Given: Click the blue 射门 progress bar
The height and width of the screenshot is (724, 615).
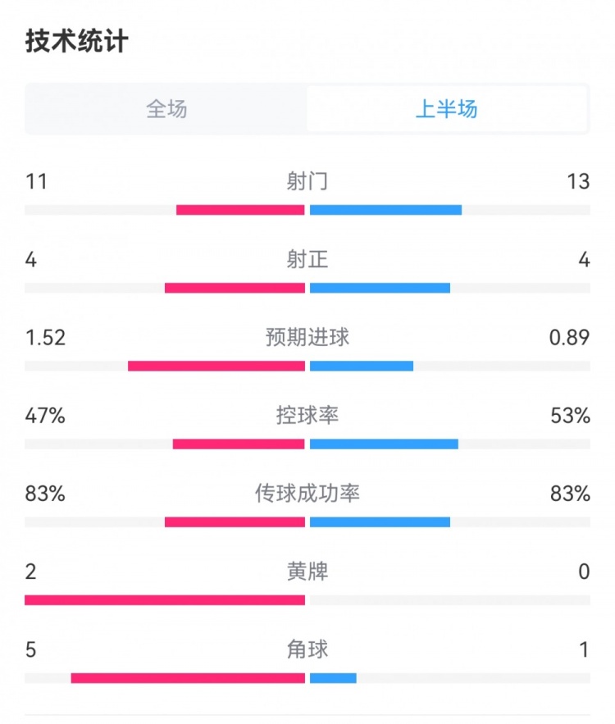Looking at the screenshot, I should tap(385, 210).
